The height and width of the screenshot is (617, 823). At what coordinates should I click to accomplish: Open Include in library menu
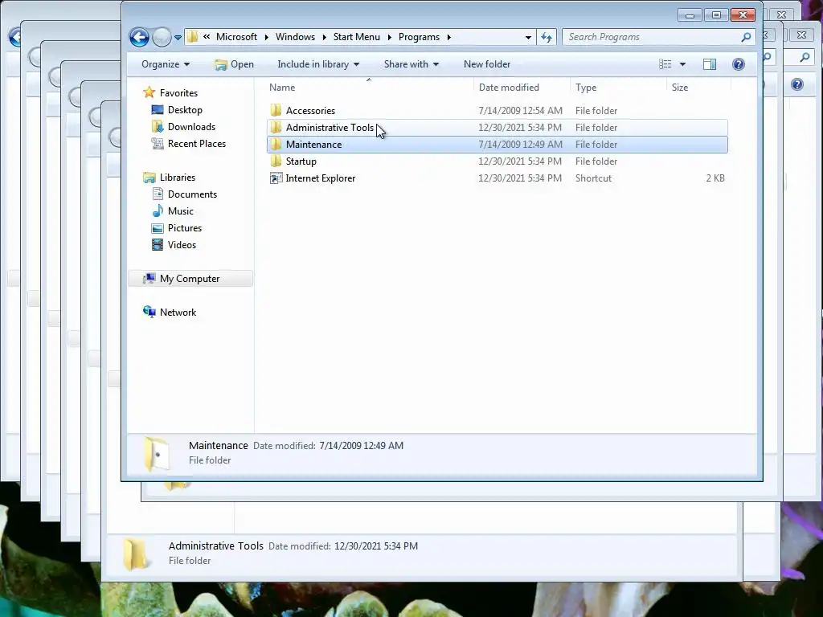pos(318,64)
